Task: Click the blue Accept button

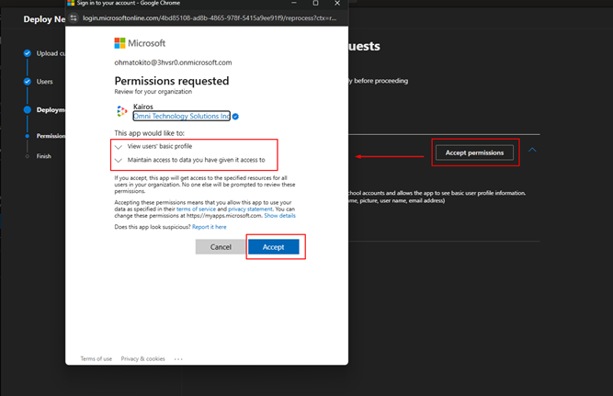Action: 274,247
